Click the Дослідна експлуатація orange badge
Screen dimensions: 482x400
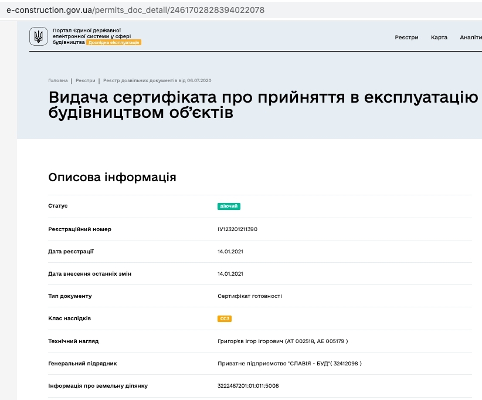click(114, 42)
